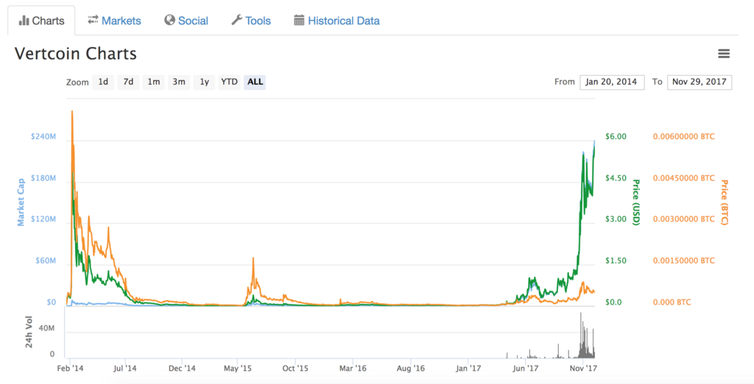
Task: Click the $6.00 price label
Action: coord(616,137)
